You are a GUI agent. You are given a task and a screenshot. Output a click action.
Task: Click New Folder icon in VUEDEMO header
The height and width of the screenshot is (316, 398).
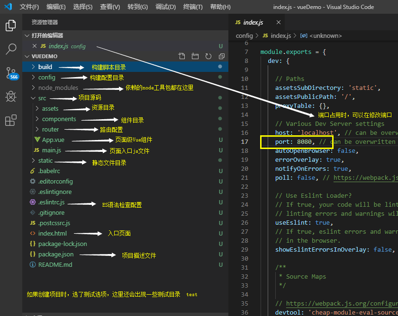[x=195, y=56]
